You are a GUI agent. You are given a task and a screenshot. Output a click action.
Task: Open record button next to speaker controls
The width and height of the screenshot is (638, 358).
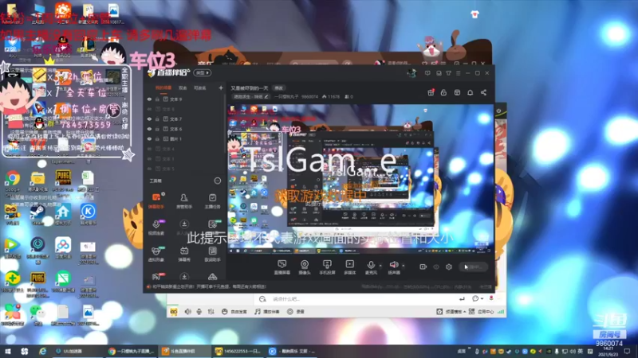[x=423, y=267]
